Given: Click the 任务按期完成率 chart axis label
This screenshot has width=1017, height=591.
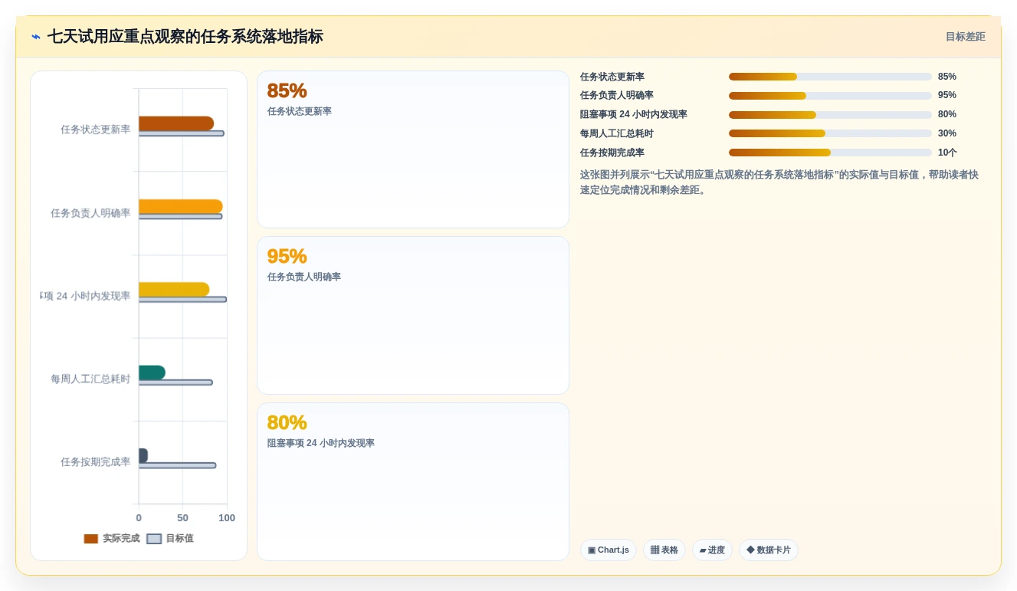Looking at the screenshot, I should point(95,462).
